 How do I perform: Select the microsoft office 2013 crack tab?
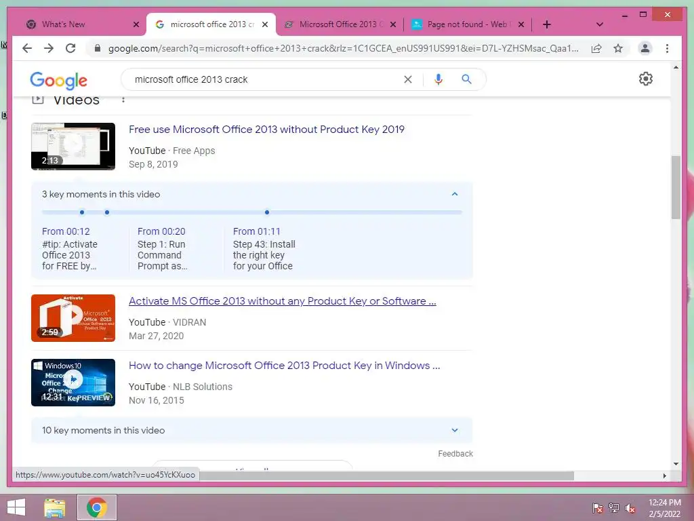(x=211, y=24)
